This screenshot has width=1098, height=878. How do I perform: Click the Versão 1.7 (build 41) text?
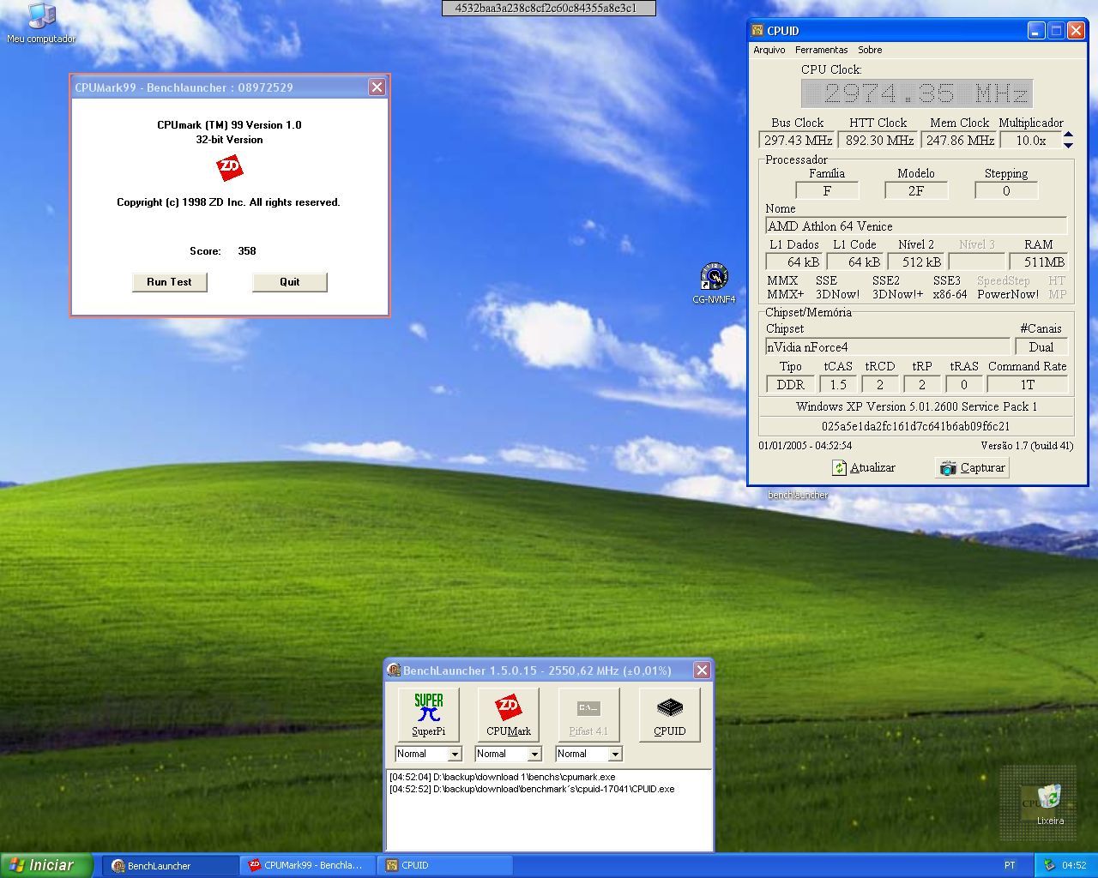[1027, 446]
